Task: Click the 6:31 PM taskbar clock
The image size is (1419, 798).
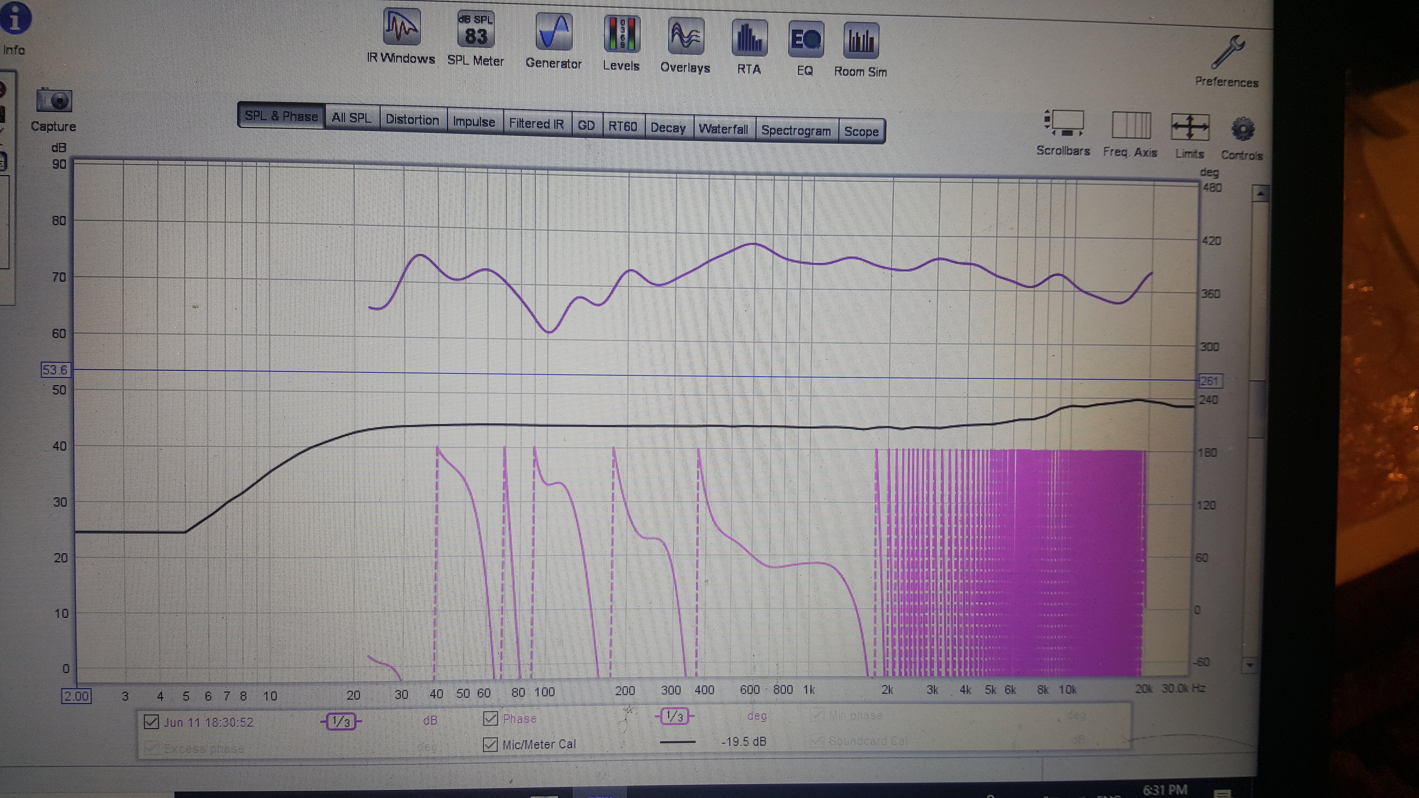Action: click(1164, 790)
